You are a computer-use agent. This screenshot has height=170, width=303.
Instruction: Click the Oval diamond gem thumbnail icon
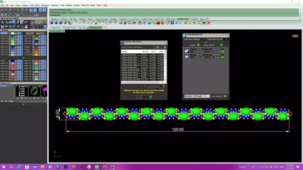tap(187, 50)
